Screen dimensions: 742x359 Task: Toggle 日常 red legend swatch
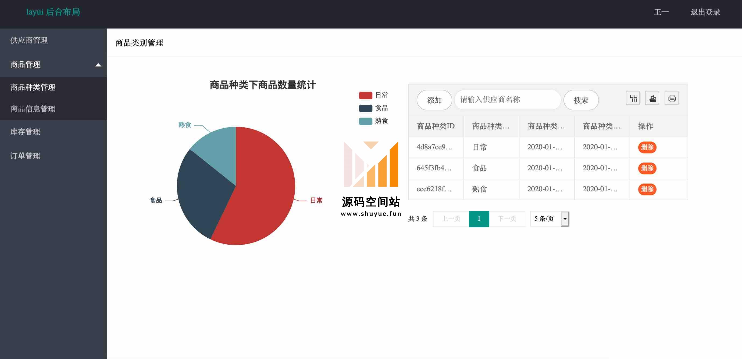366,95
